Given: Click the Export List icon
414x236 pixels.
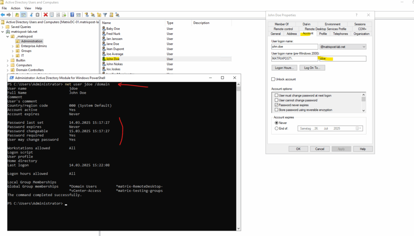Looking at the screenshot, I should [x=64, y=15].
